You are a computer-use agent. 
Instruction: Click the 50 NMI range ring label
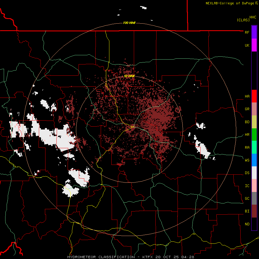pyautogui.click(x=129, y=76)
